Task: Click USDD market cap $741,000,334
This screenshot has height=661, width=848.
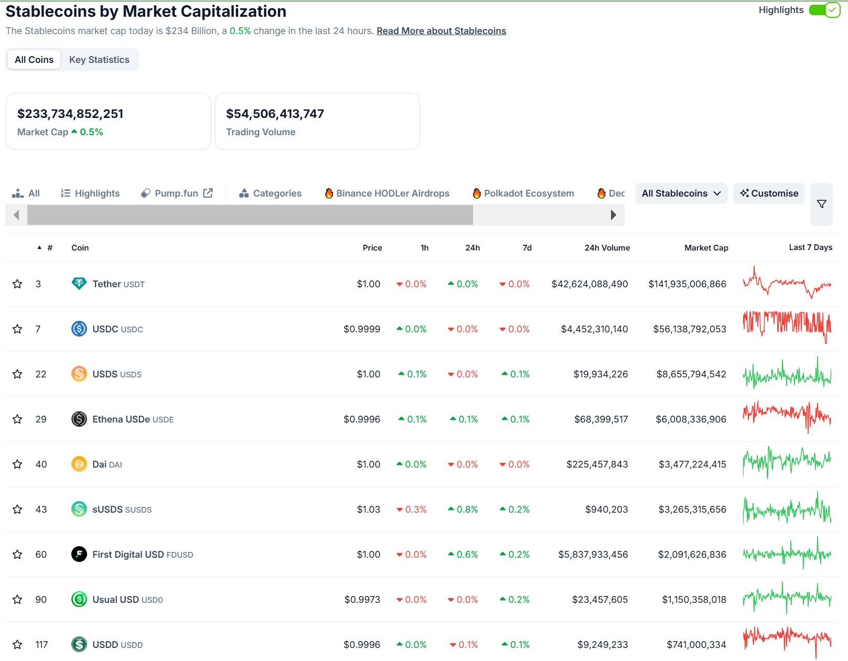Action: [696, 645]
